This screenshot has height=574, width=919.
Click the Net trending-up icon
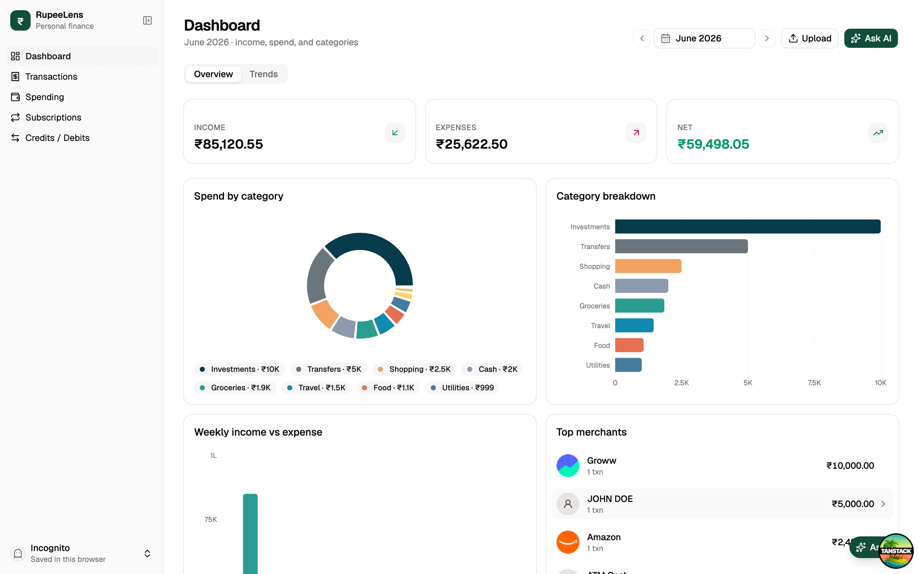878,132
